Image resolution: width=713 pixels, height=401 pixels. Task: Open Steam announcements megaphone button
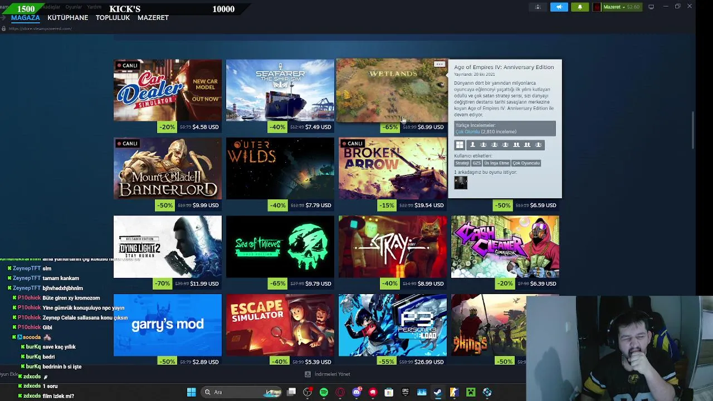tap(559, 7)
